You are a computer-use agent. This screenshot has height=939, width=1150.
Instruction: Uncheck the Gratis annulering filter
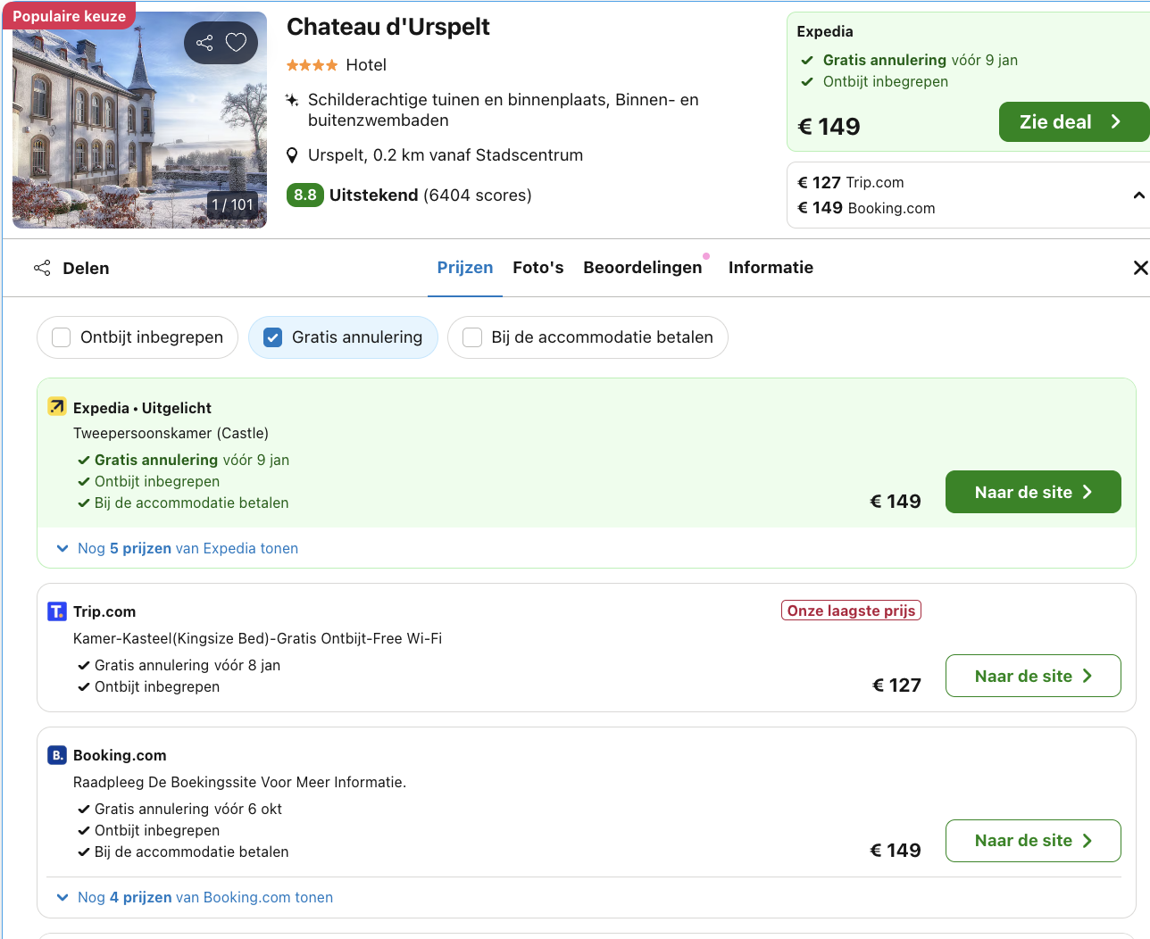point(273,337)
